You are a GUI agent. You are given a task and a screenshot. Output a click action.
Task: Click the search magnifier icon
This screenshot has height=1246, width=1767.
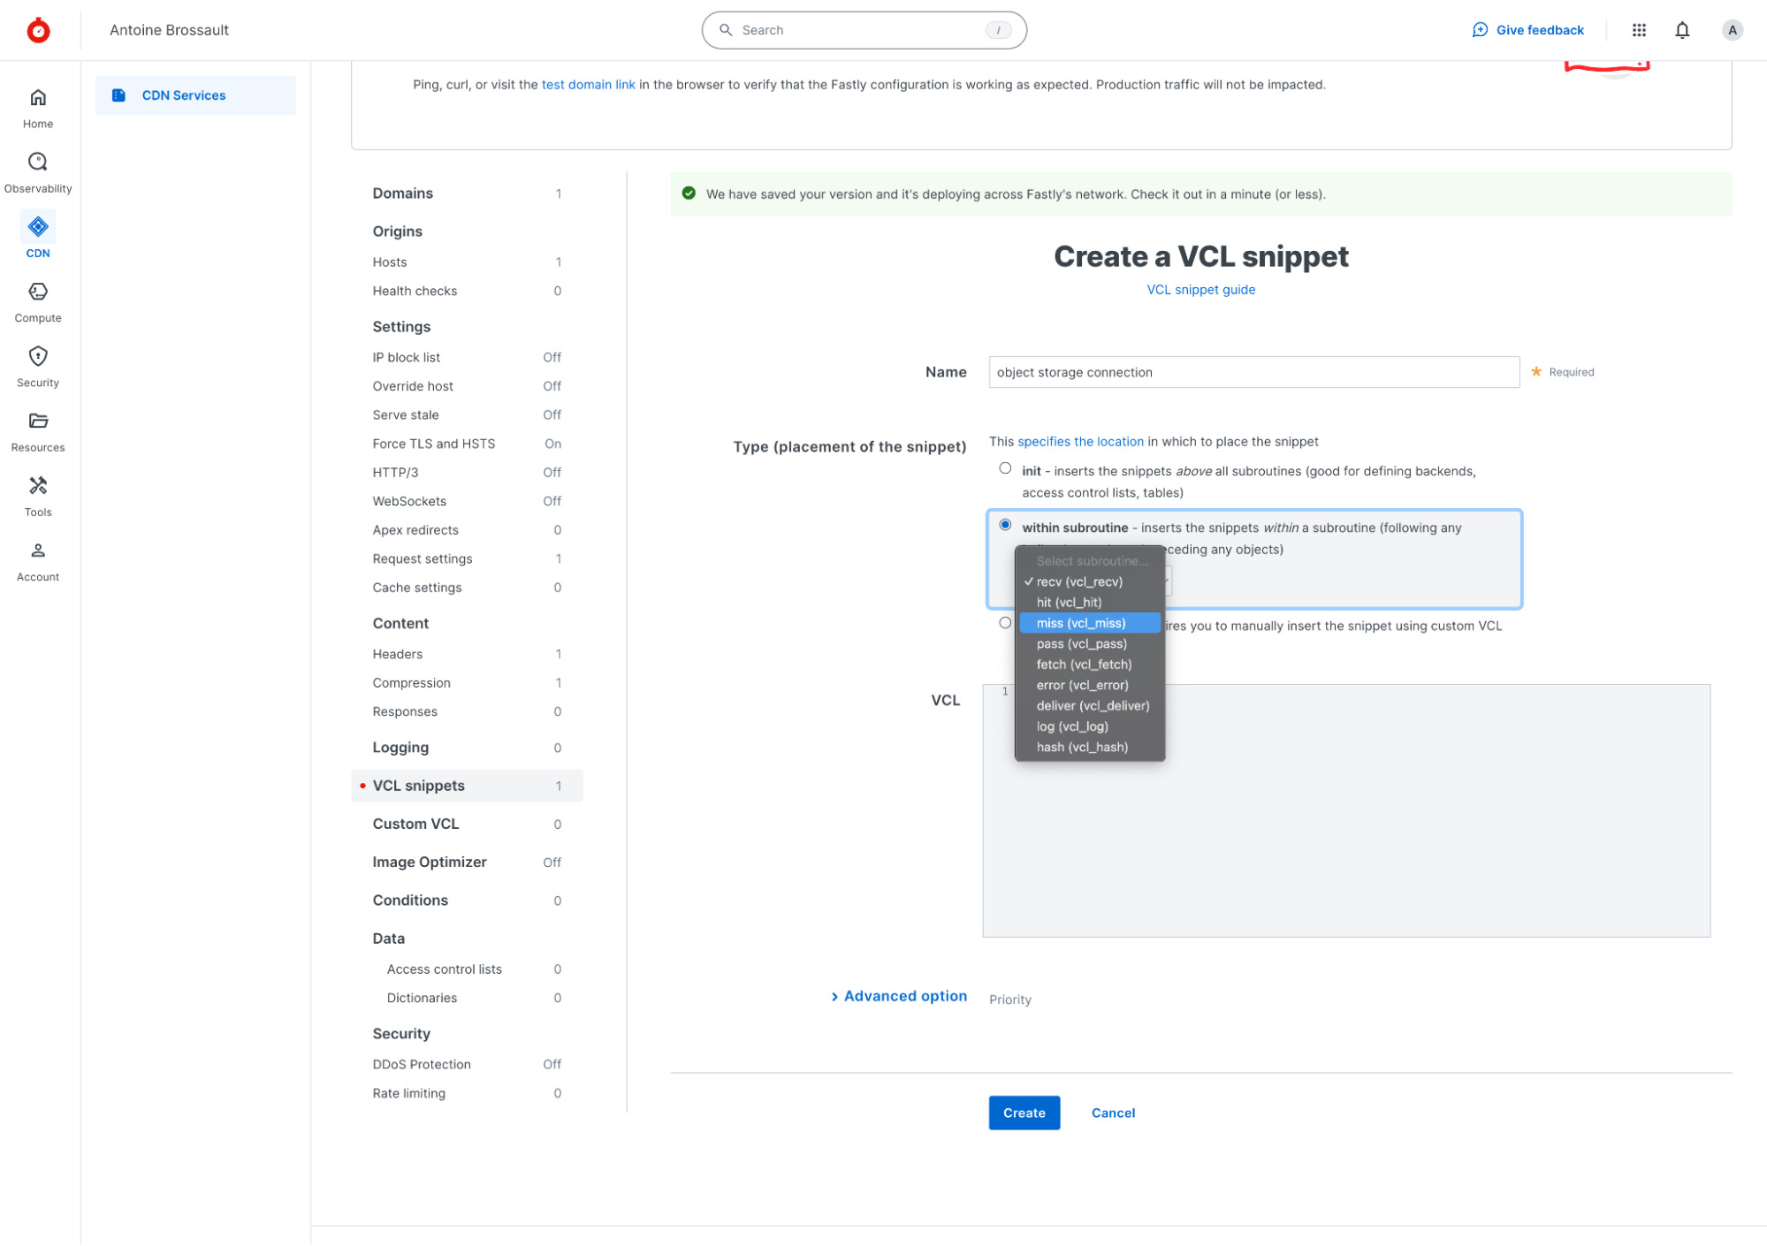pos(726,30)
